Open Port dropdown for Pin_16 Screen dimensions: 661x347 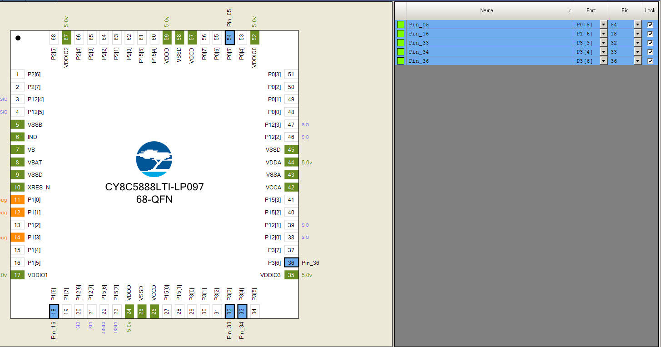603,34
